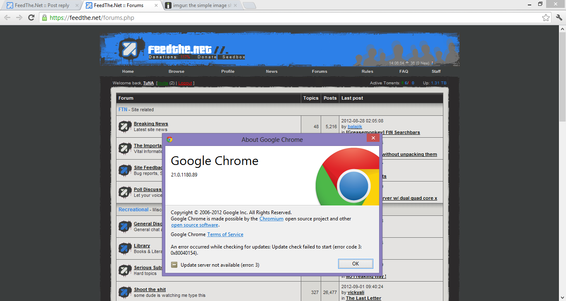Click version number 21.0.1180.89
Viewport: 566px width, 301px height.
(x=184, y=175)
